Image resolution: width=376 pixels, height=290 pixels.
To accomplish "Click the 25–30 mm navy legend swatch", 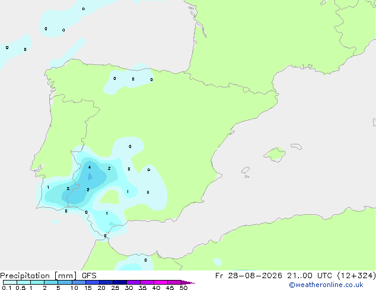I will pyautogui.click(x=120, y=282).
